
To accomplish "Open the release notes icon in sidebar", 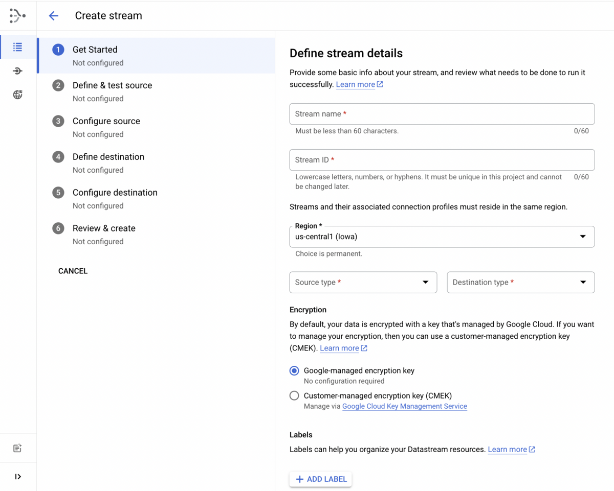I will click(x=18, y=448).
